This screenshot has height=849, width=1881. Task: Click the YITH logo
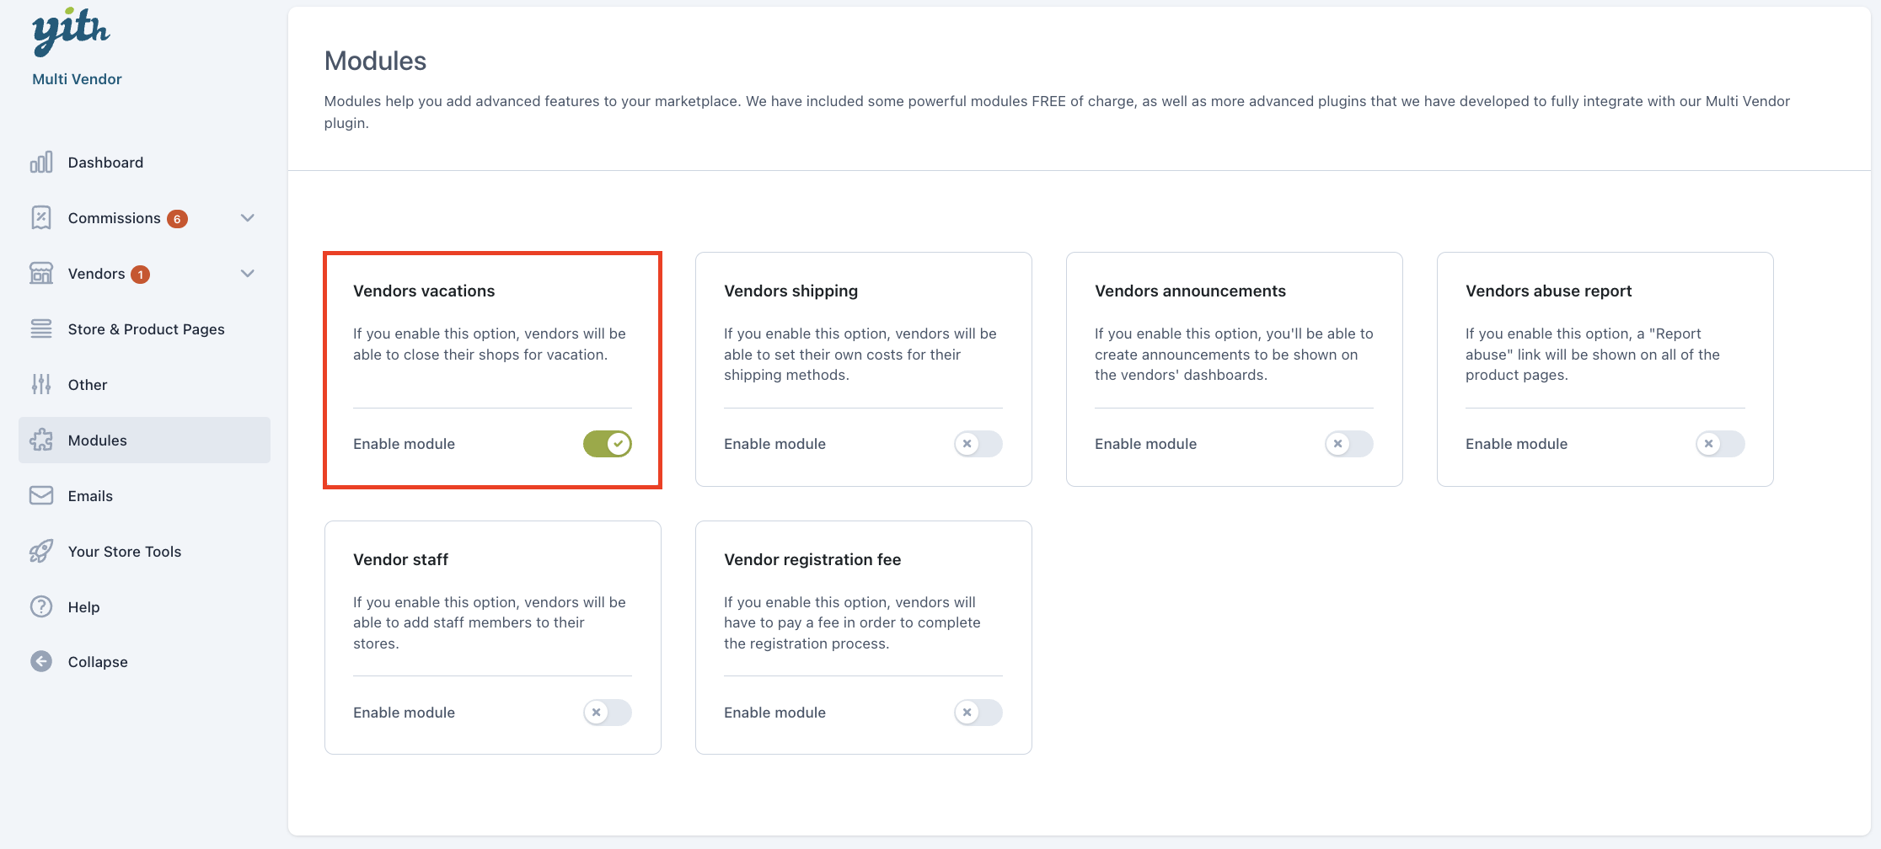click(x=71, y=31)
